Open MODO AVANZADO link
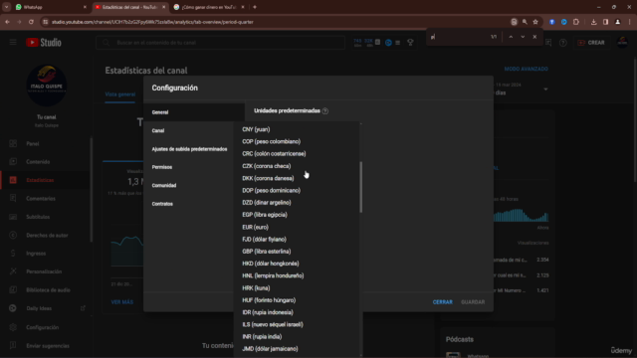Screen dimensions: 637x358 click(x=526, y=69)
